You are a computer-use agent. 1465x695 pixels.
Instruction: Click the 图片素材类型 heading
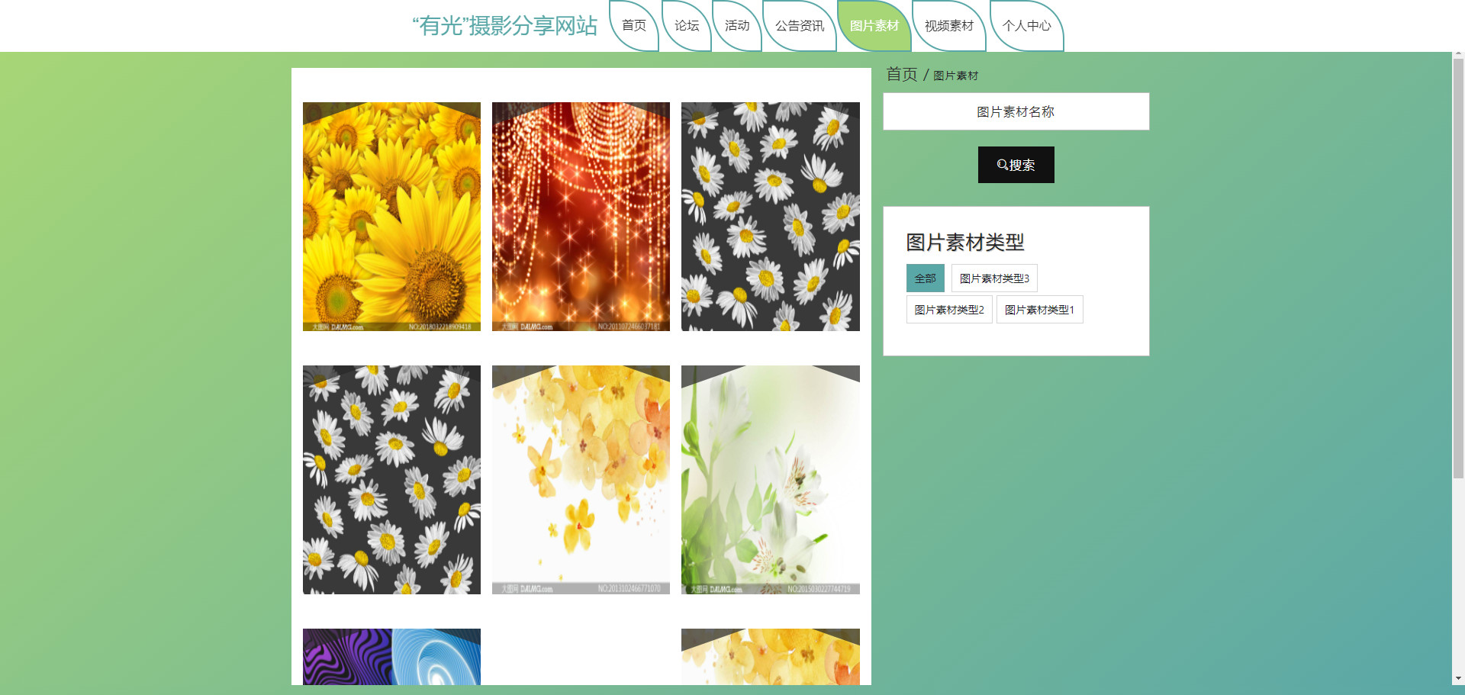click(965, 243)
